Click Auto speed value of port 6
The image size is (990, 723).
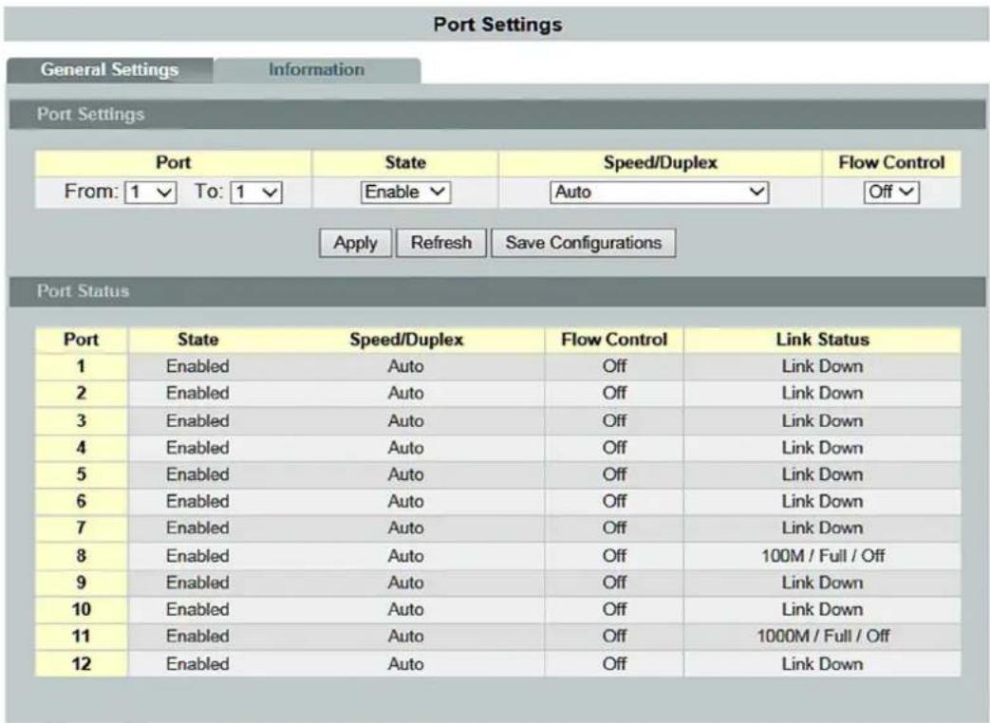tap(406, 502)
